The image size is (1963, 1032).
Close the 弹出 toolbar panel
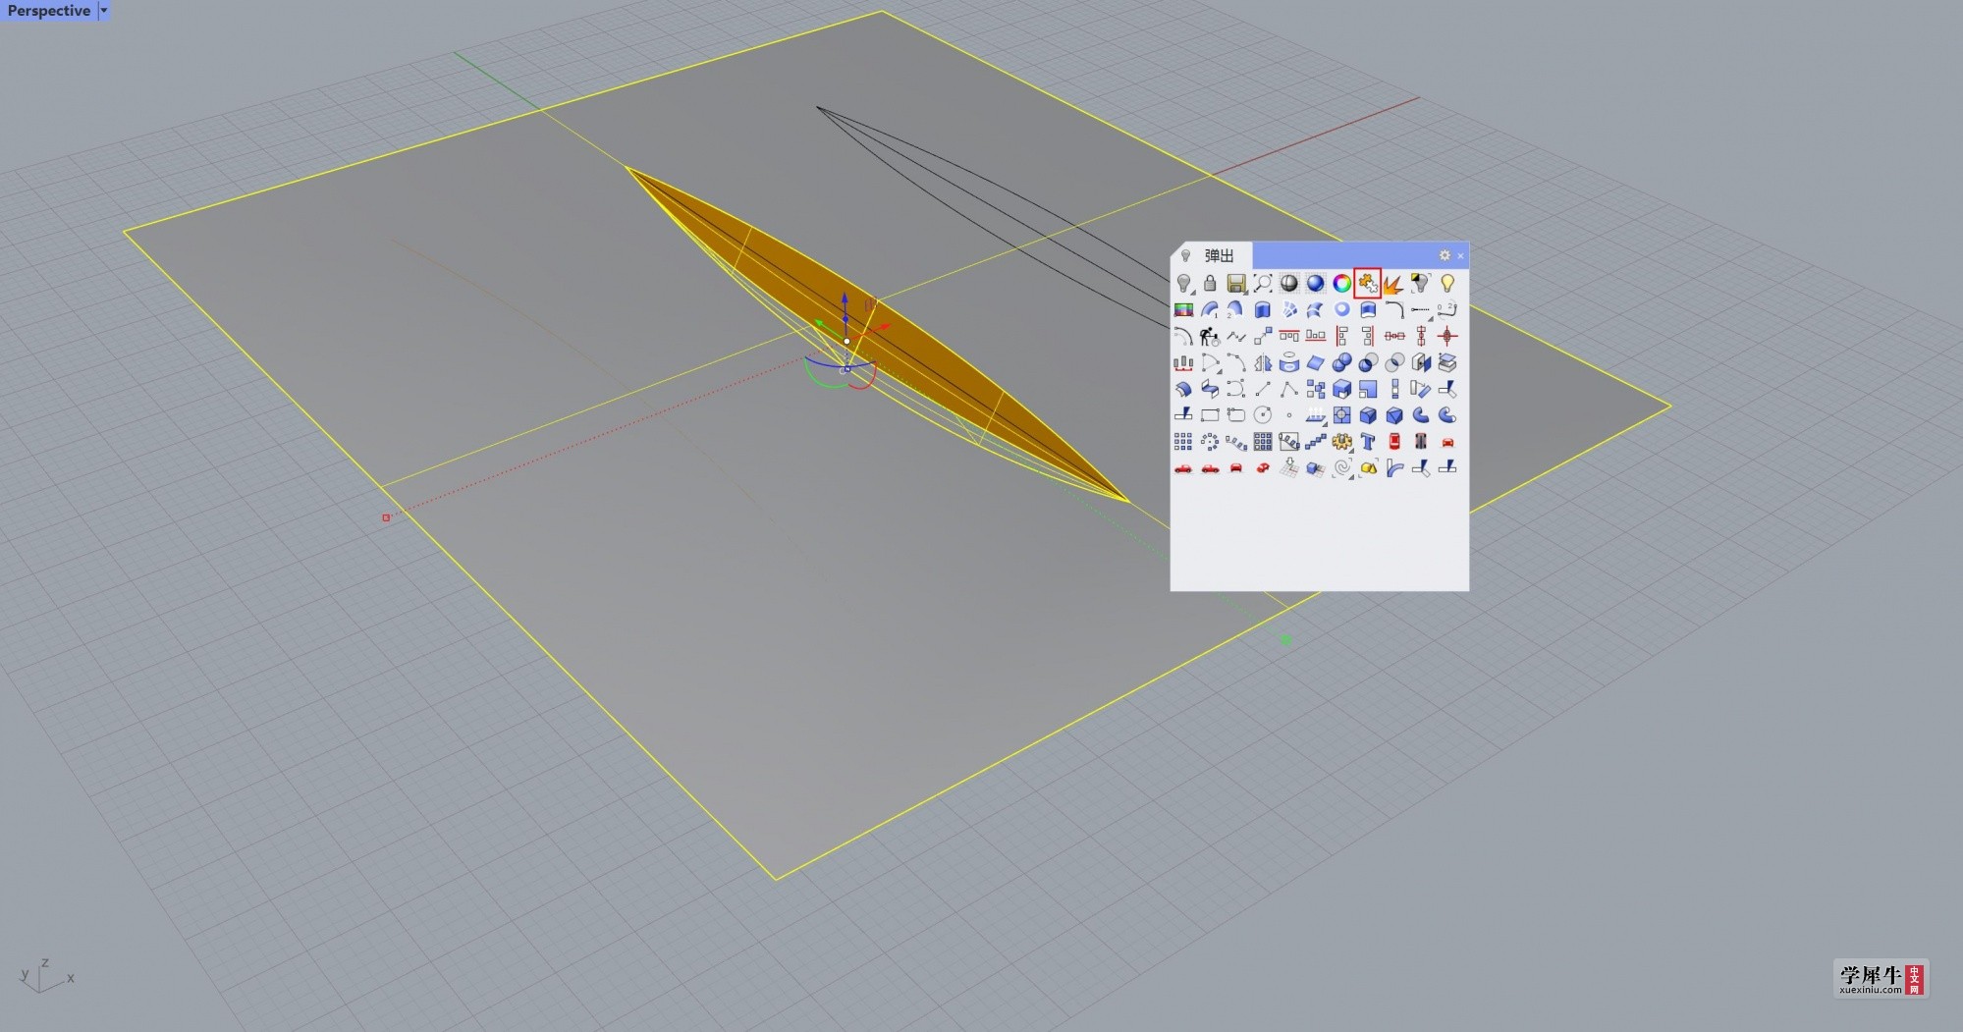(x=1460, y=255)
